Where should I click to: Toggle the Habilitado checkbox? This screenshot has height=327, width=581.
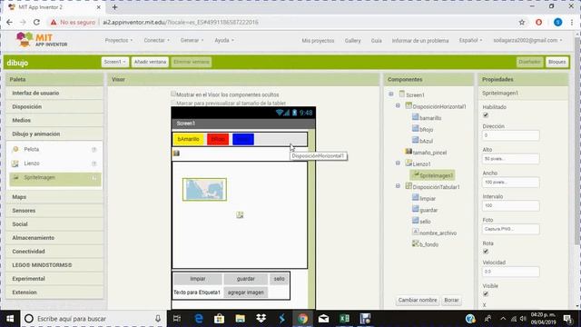[486, 115]
